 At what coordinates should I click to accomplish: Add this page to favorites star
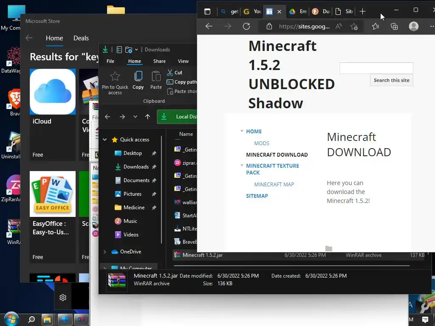354,26
